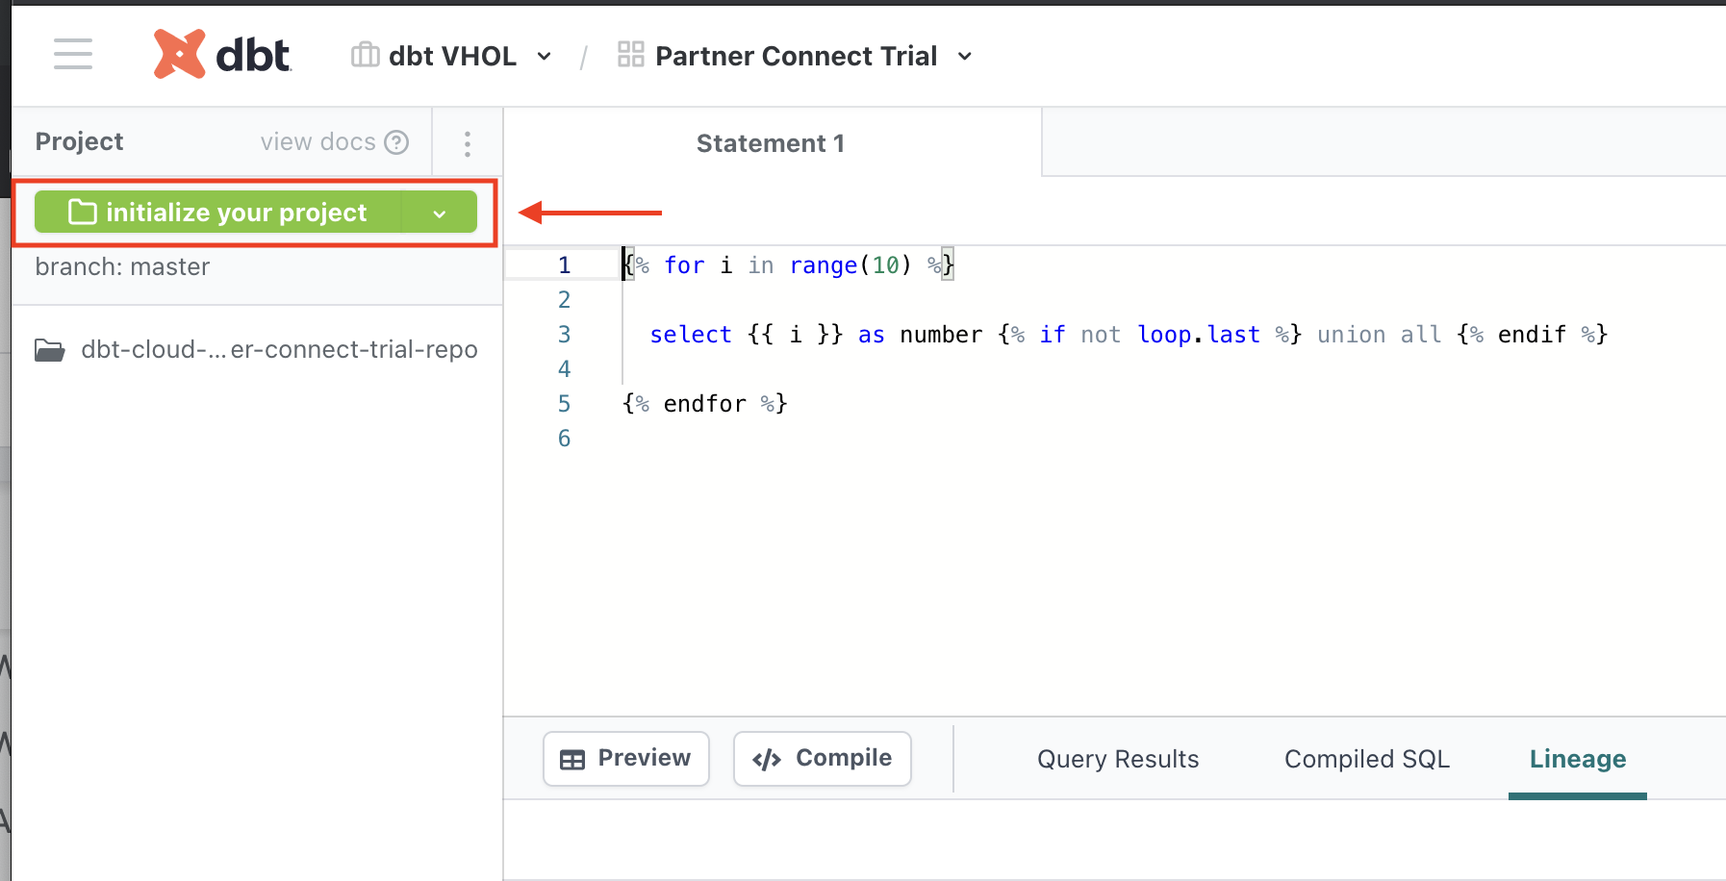Open the three-dot project options menu
This screenshot has width=1726, height=881.
click(468, 143)
